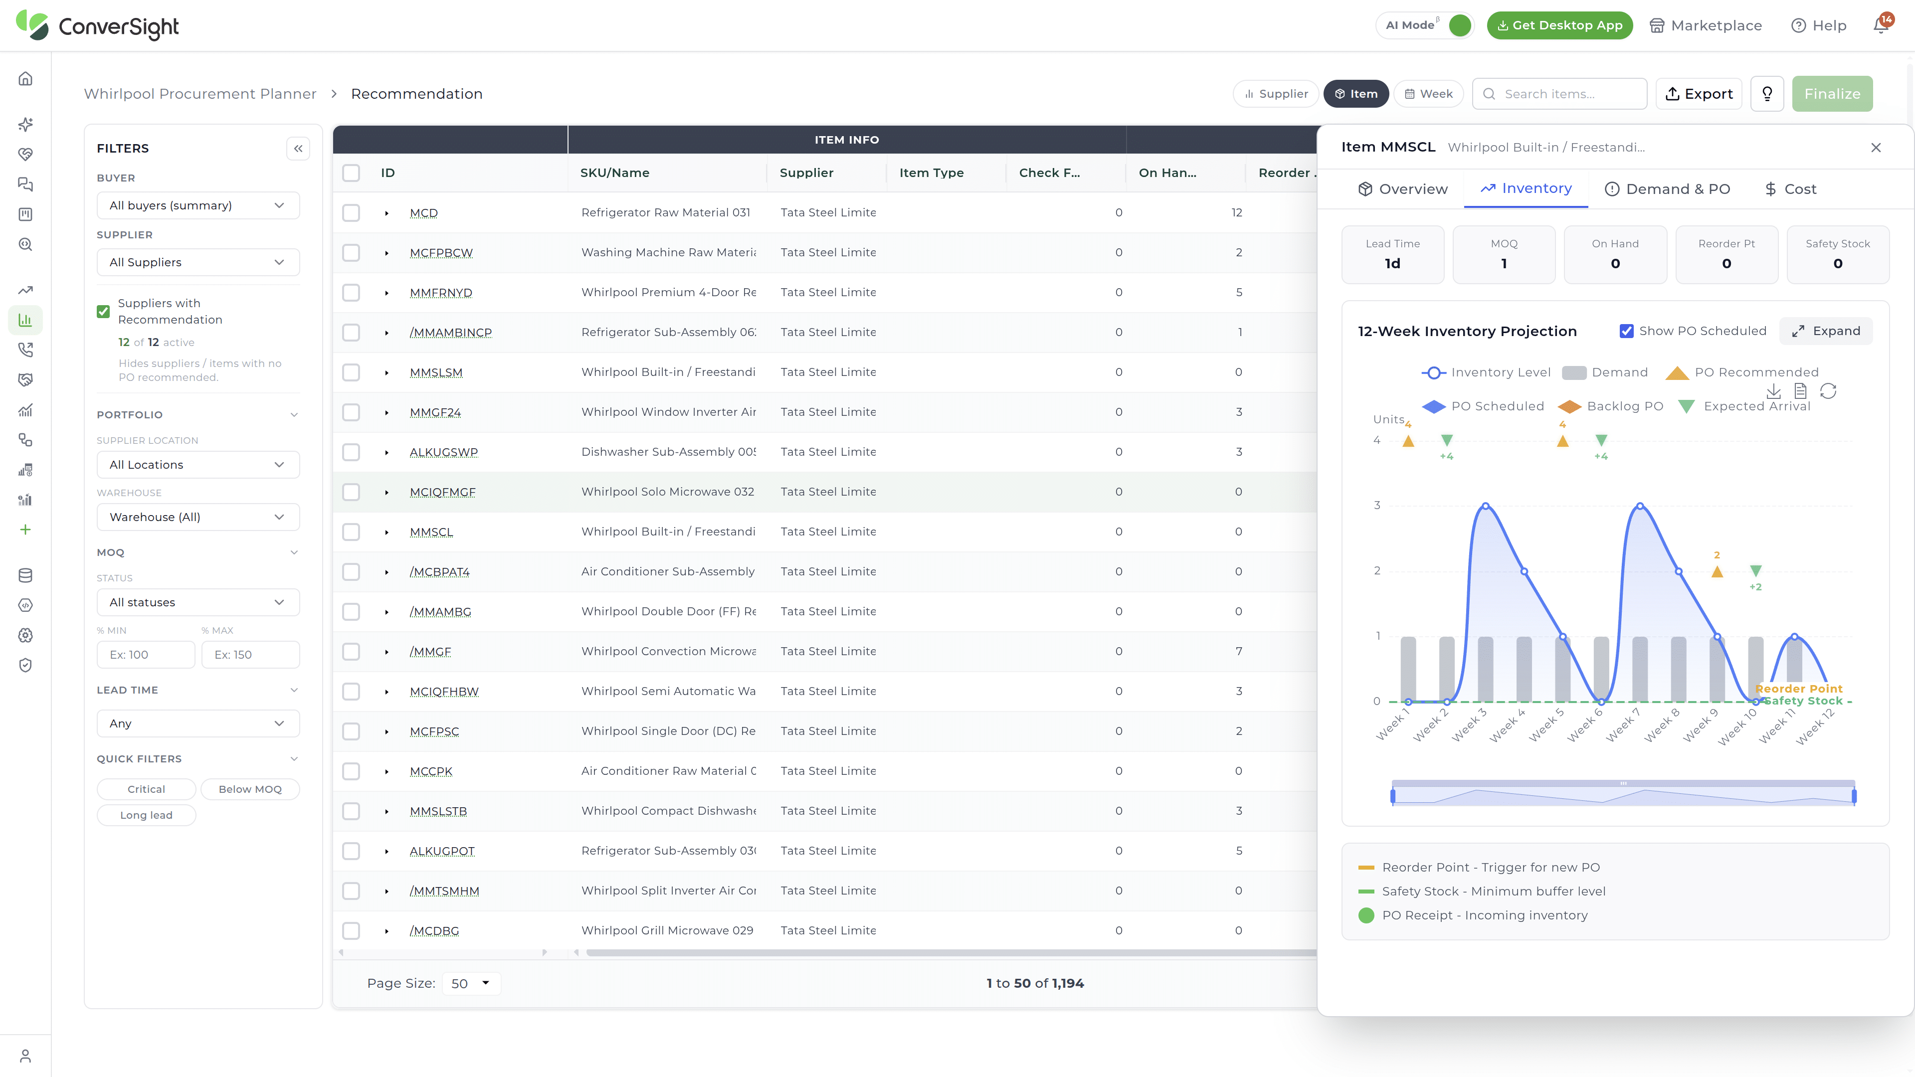Viewport: 1915px width, 1077px height.
Task: Click the right handle of chart range slider
Action: [1854, 796]
